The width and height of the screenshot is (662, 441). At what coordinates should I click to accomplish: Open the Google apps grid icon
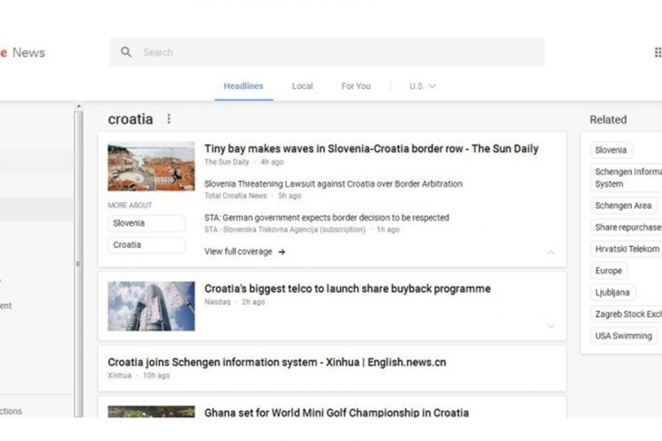pyautogui.click(x=658, y=52)
